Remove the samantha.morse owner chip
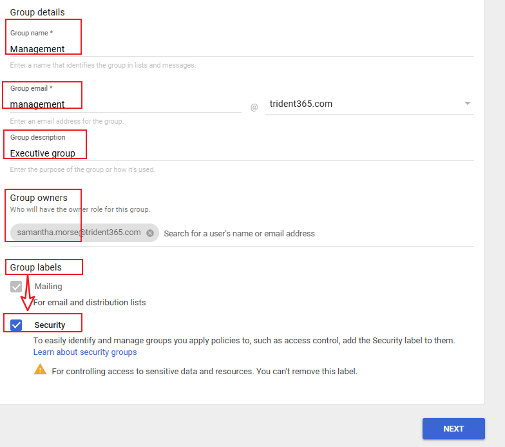 (150, 233)
